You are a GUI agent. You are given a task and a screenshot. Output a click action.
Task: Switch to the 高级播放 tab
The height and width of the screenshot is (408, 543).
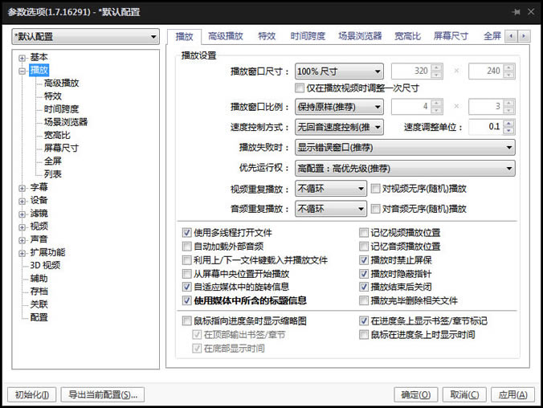click(225, 36)
